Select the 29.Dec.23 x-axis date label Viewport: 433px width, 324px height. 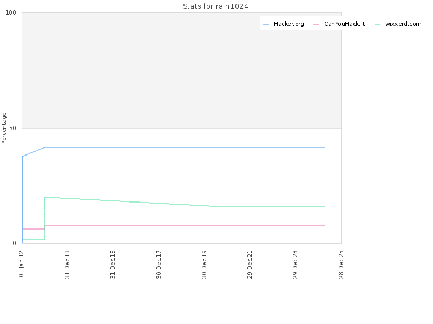(x=296, y=265)
